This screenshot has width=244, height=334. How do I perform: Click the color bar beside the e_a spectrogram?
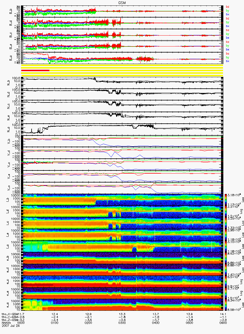[x=225, y=305]
